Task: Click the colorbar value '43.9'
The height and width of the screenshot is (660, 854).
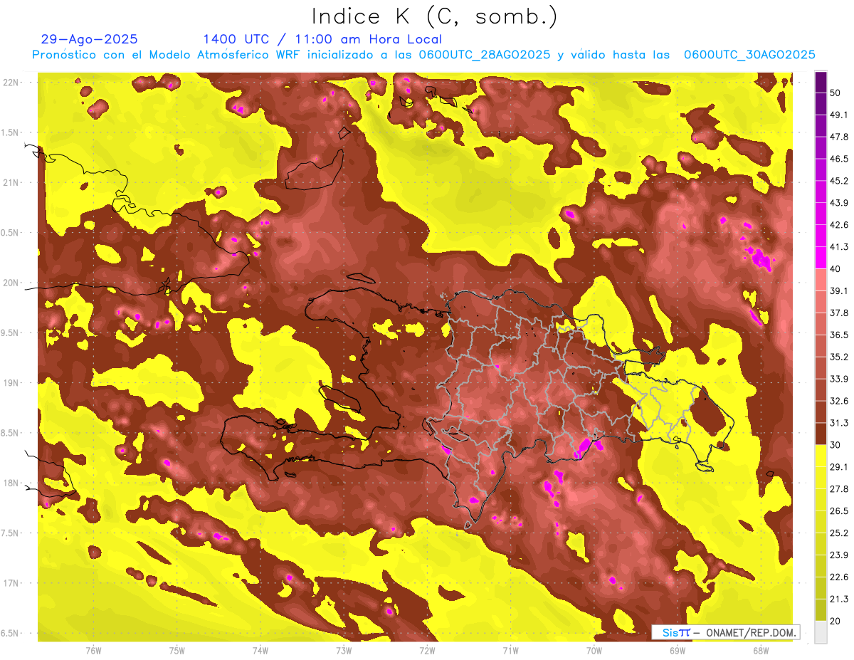Action: [838, 203]
